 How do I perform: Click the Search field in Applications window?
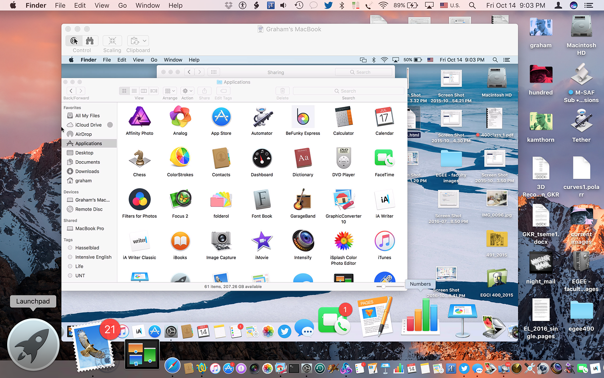pos(348,91)
